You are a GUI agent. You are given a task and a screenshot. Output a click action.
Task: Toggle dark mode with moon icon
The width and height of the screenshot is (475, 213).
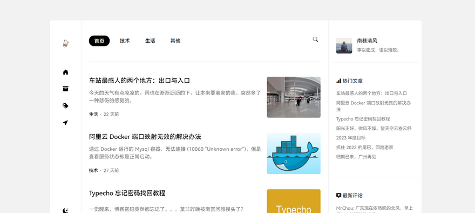pyautogui.click(x=65, y=211)
